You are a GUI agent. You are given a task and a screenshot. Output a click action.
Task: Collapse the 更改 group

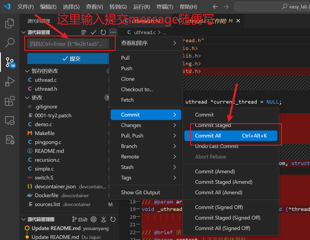27,98
